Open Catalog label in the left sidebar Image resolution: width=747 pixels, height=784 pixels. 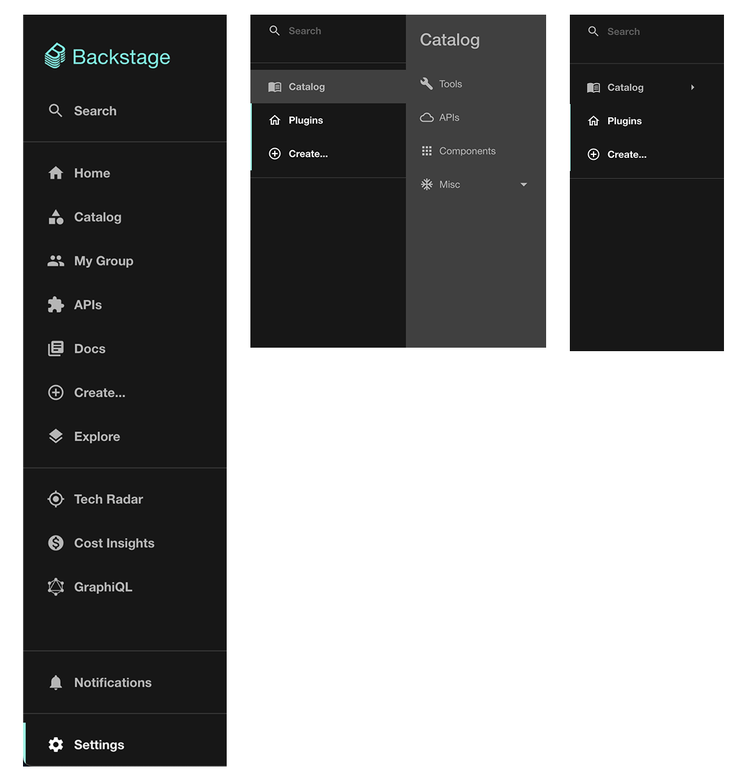coord(98,217)
